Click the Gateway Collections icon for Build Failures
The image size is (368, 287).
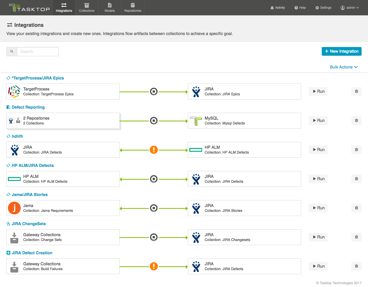point(14,267)
